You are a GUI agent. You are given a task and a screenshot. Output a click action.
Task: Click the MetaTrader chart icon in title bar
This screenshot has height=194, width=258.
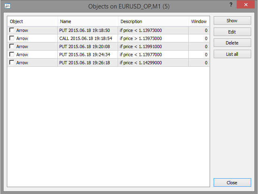click(x=7, y=6)
